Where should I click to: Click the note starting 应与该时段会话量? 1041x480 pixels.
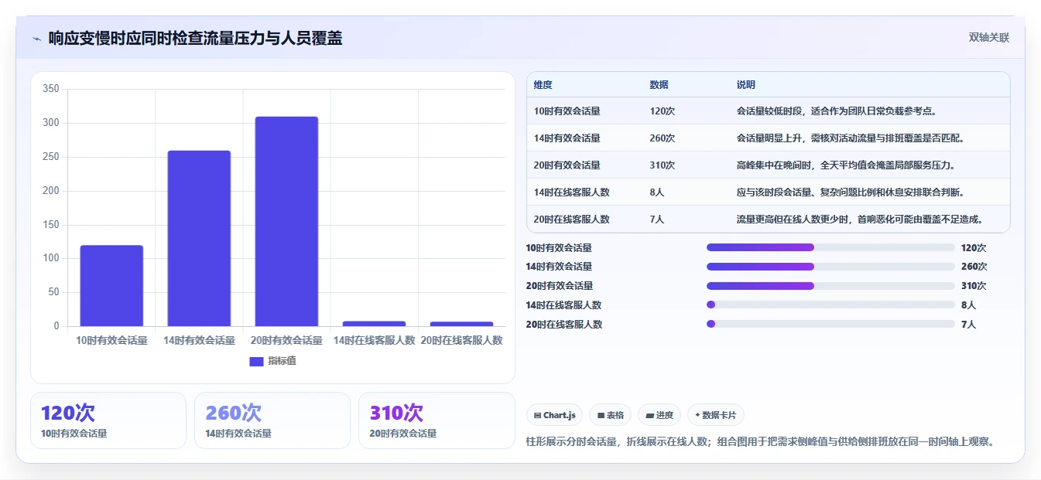pyautogui.click(x=851, y=192)
